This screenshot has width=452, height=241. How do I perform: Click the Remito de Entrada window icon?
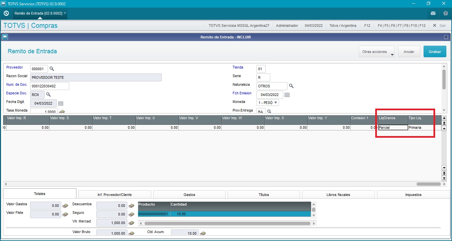(x=5, y=37)
